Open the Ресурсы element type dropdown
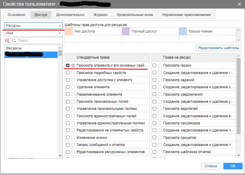Screen dimensions: 245x175 click(x=34, y=26)
